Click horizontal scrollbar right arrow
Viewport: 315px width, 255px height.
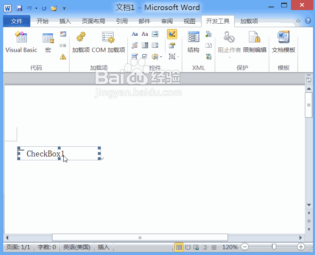pyautogui.click(x=301, y=238)
